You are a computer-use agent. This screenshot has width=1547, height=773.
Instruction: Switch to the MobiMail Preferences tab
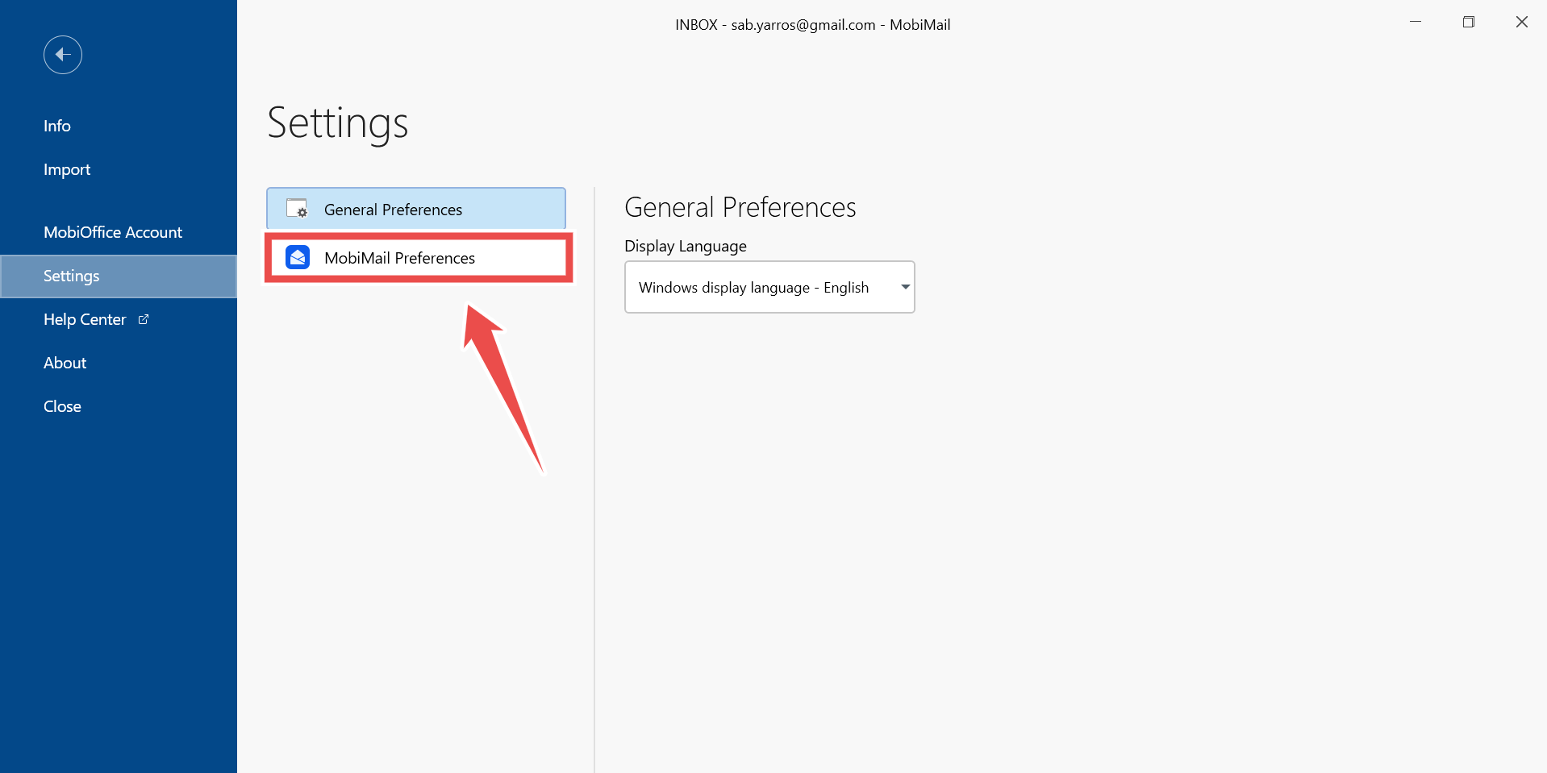(x=419, y=258)
